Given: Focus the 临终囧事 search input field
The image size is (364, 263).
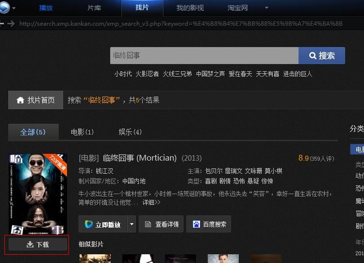Looking at the screenshot, I should click(204, 55).
